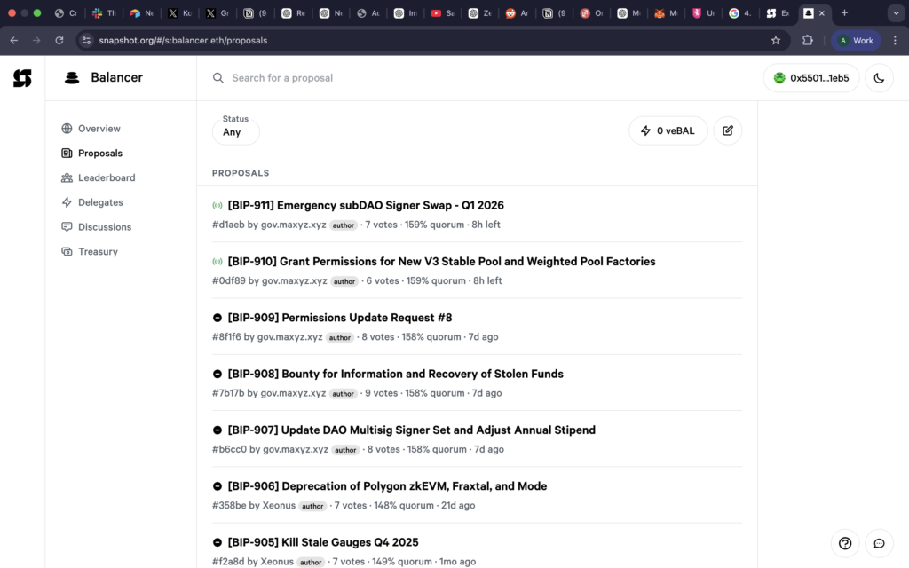The width and height of the screenshot is (909, 568).
Task: Open wallet account 0x5501...1eb5 menu
Action: [x=810, y=78]
